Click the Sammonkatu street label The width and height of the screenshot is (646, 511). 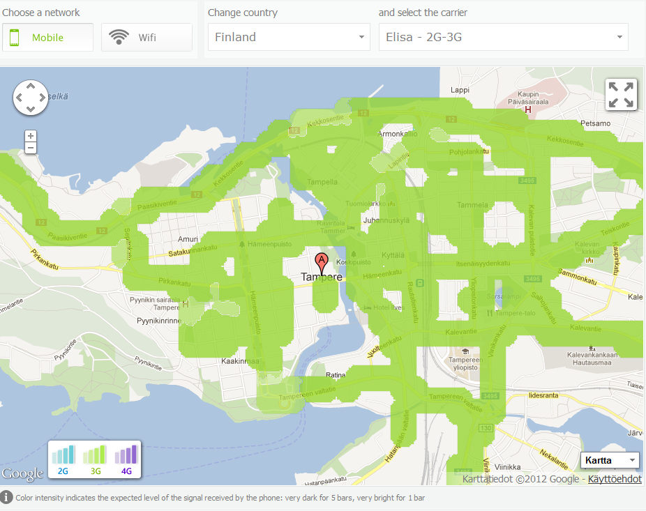point(578,277)
